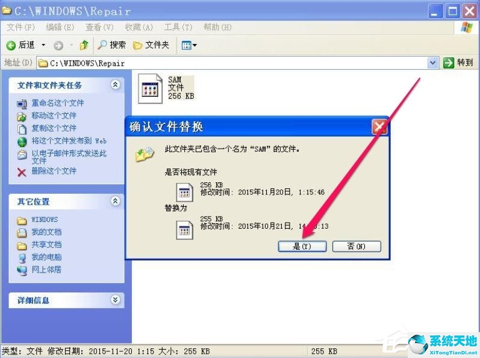
Task: Open the Back history dropdown arrow
Action: click(43, 45)
